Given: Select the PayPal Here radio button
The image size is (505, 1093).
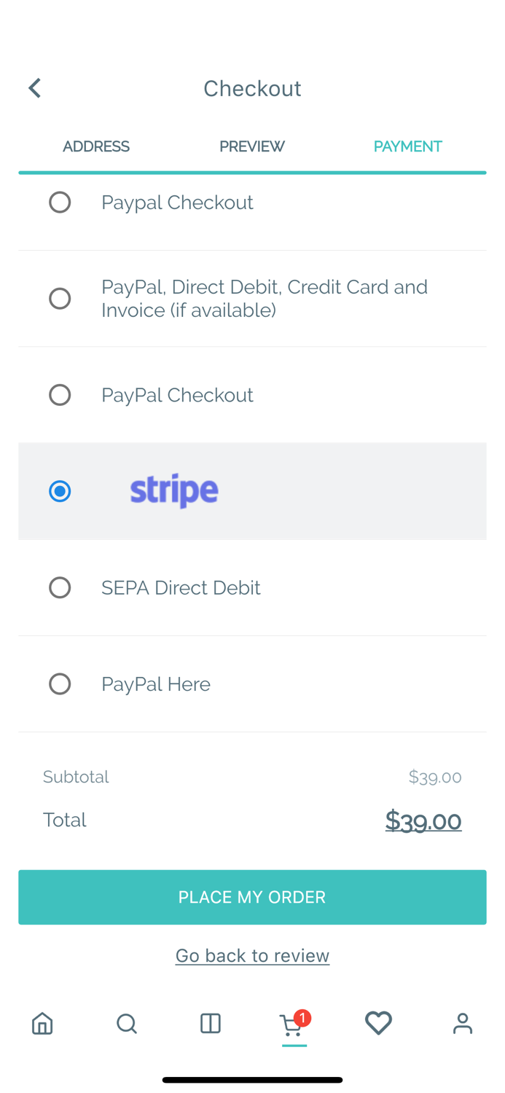Looking at the screenshot, I should pyautogui.click(x=60, y=683).
